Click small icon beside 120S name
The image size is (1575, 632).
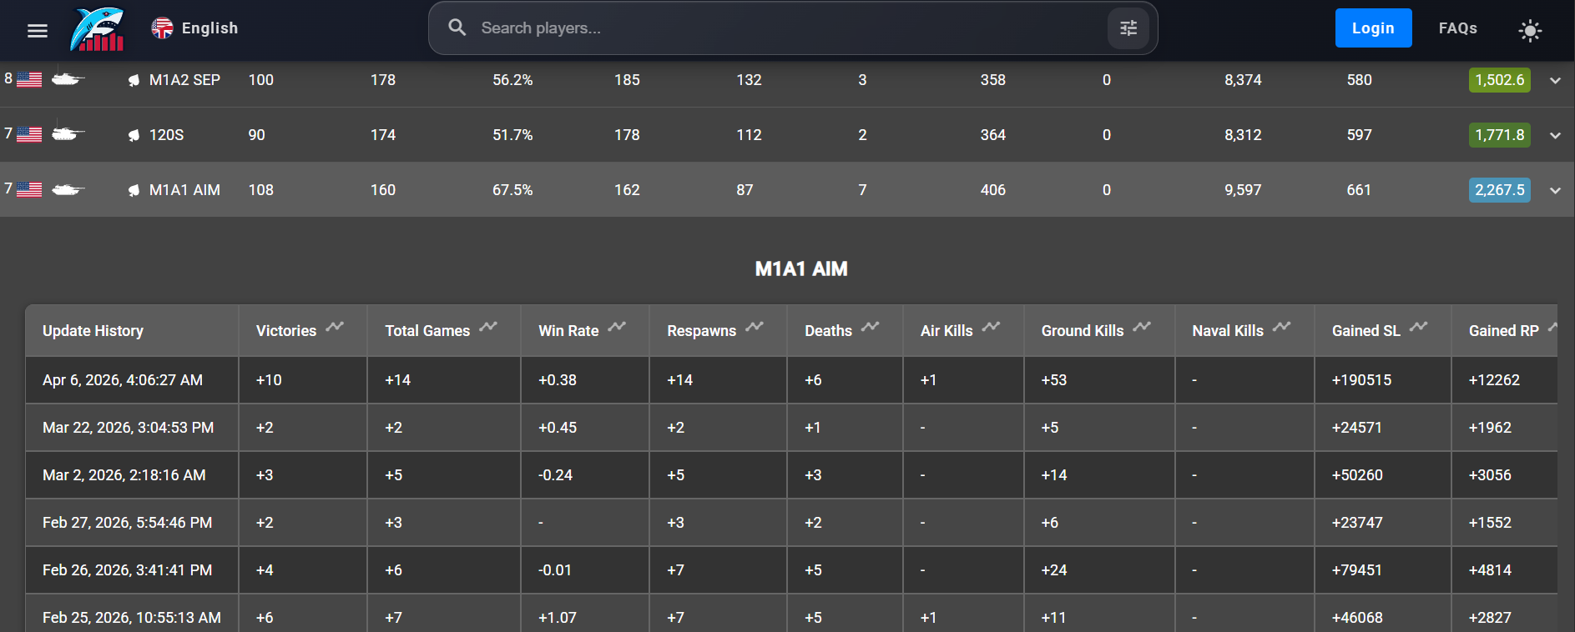134,135
